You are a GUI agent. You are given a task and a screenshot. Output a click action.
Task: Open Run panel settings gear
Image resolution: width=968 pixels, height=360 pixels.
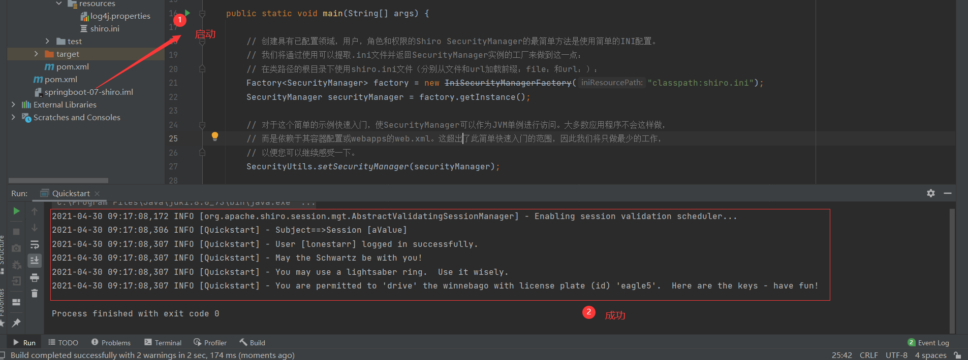(x=930, y=193)
